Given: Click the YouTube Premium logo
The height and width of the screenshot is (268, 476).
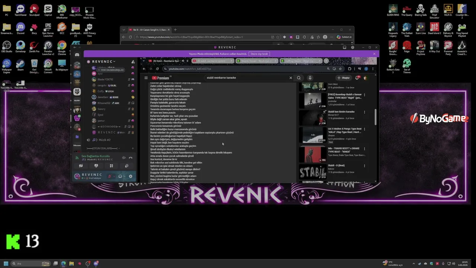Looking at the screenshot, I should pos(161,78).
